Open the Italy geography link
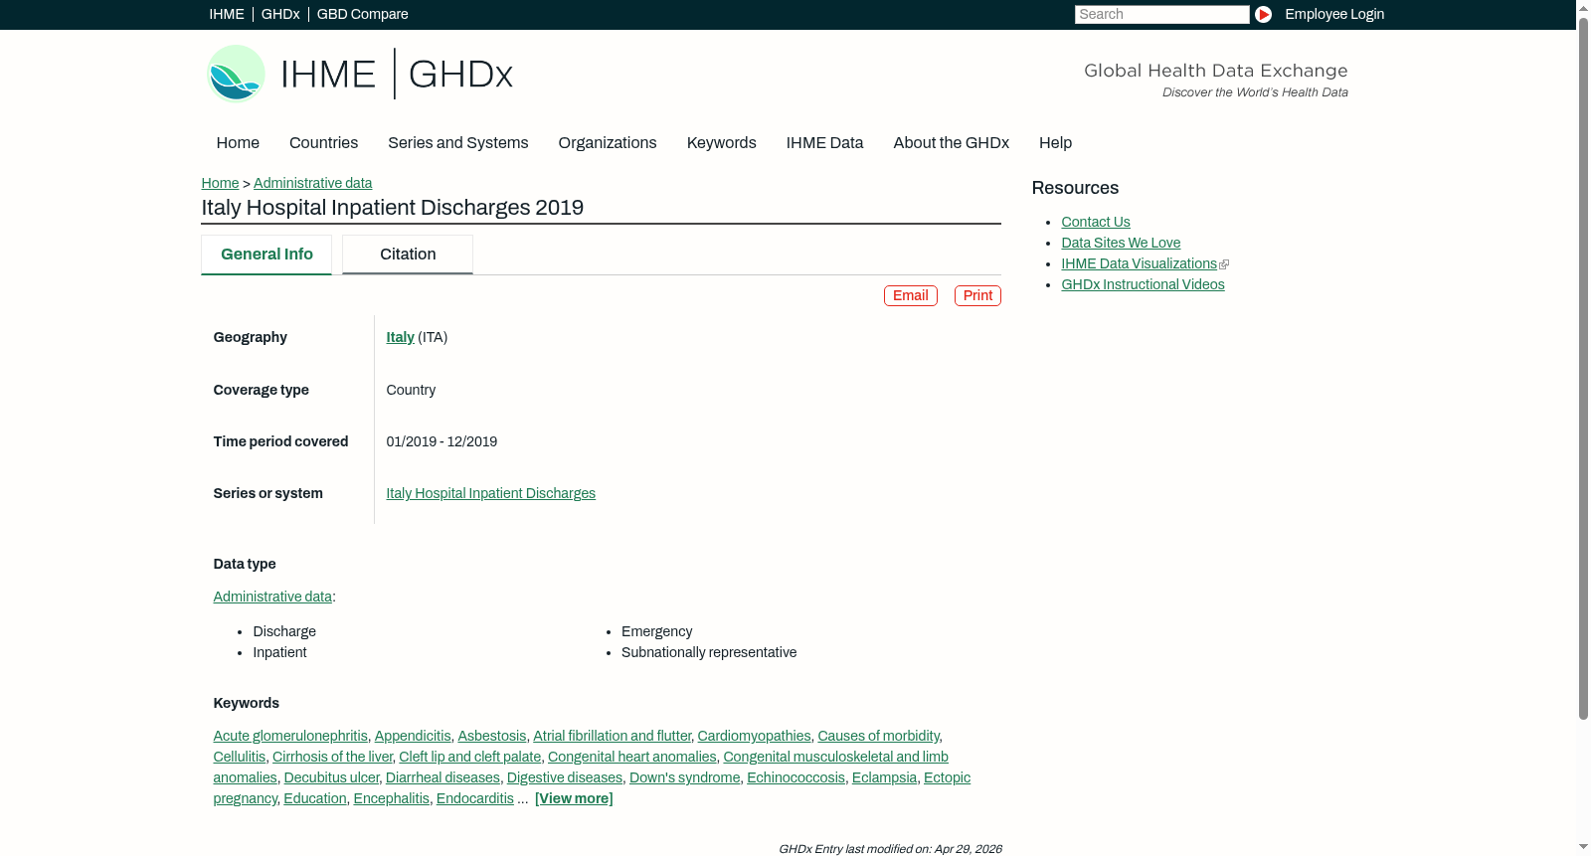Screen dimensions: 1591x856 point(401,337)
